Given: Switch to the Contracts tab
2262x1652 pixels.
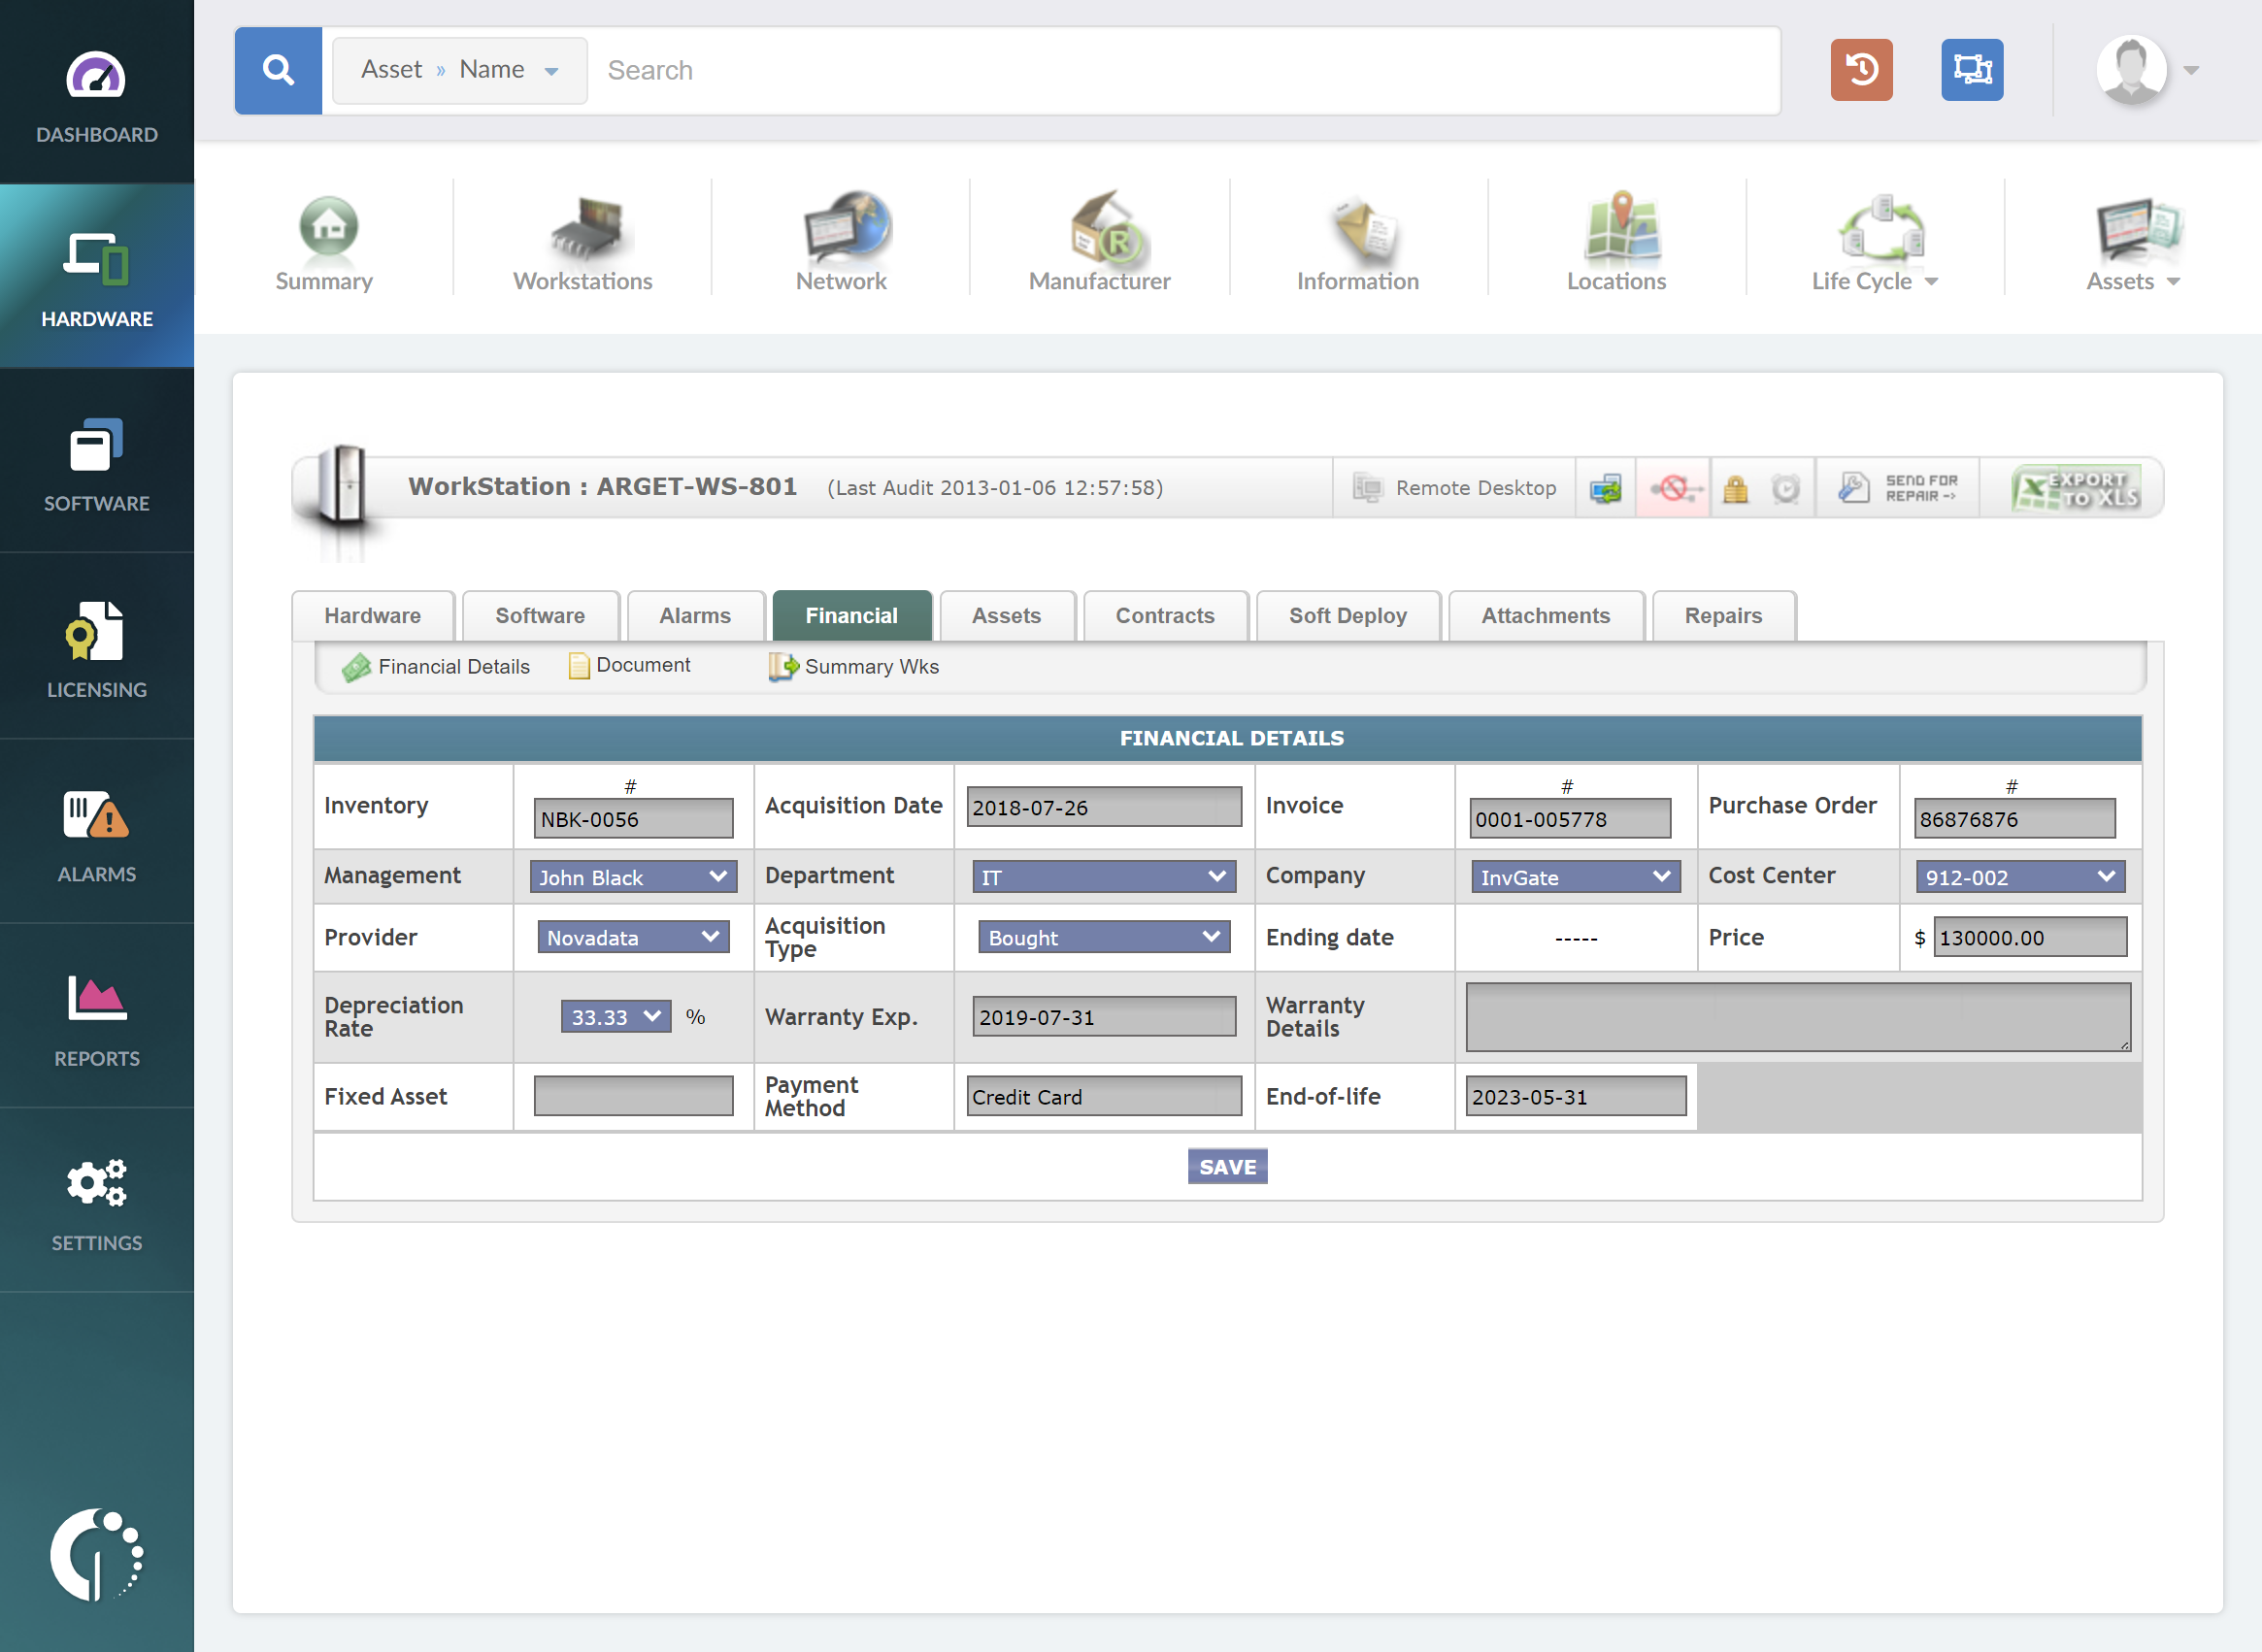Looking at the screenshot, I should click(1165, 616).
